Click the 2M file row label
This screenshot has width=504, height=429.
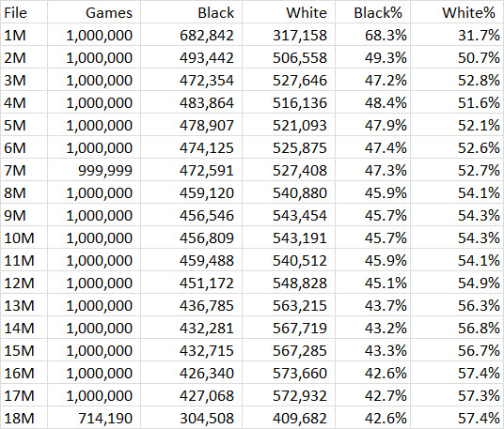click(24, 57)
